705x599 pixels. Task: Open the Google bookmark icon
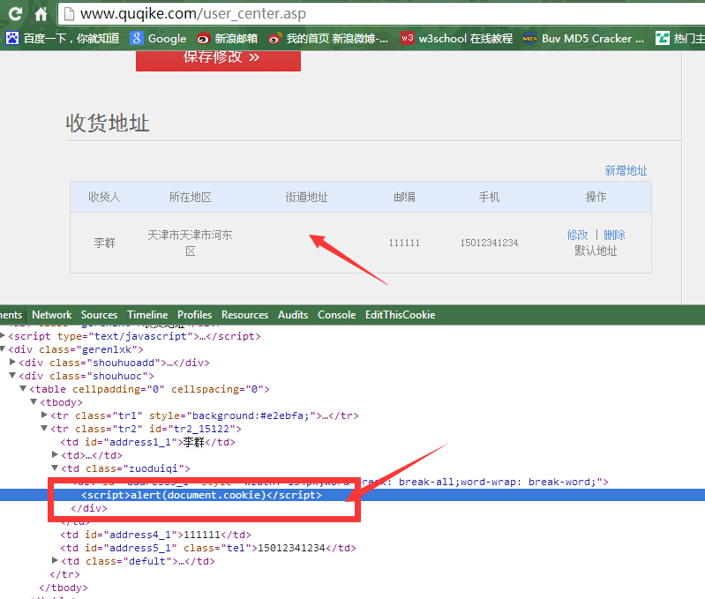tap(136, 38)
